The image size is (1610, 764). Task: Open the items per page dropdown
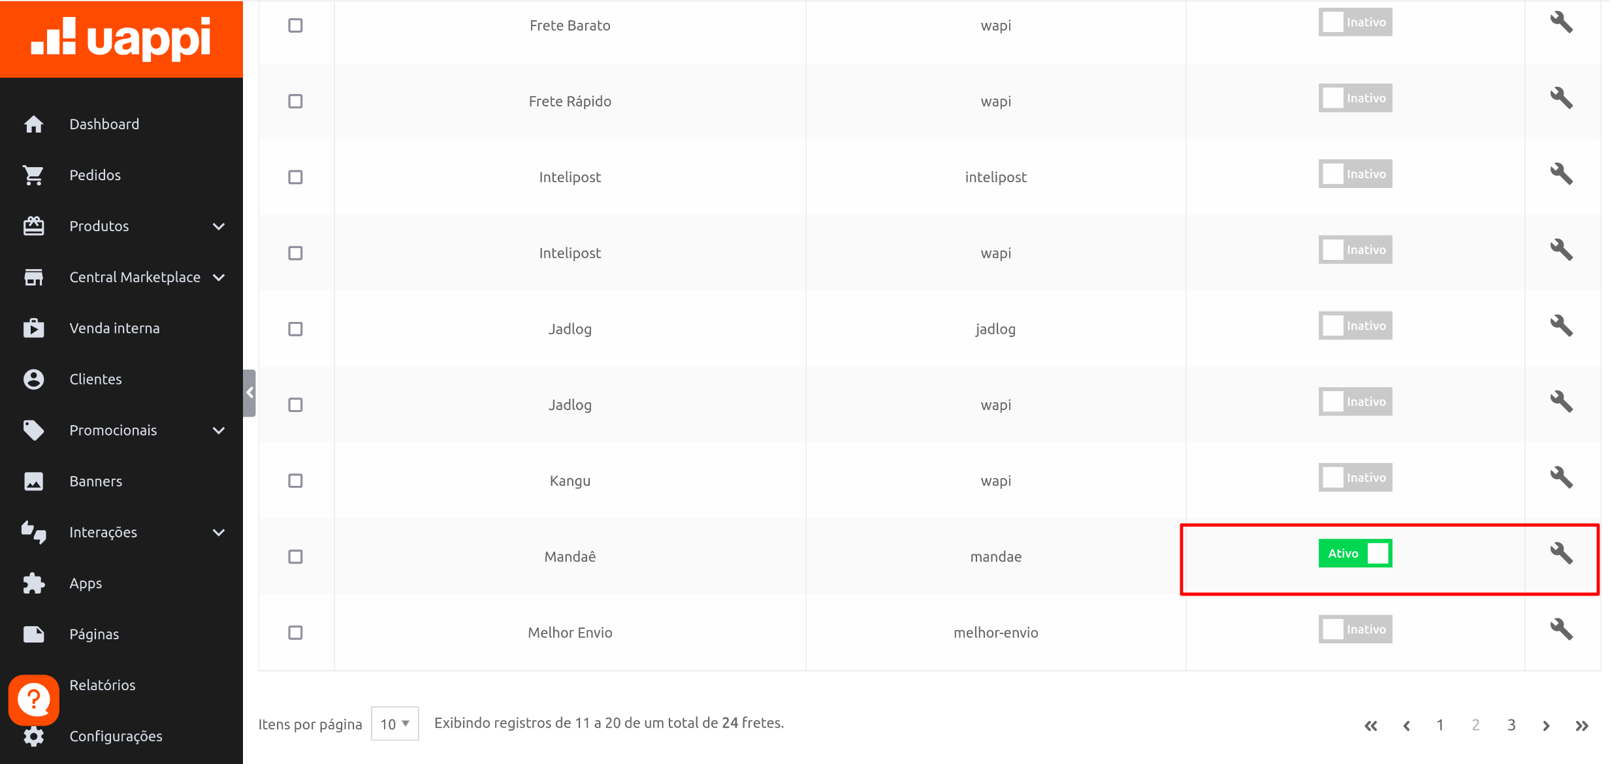pyautogui.click(x=394, y=724)
